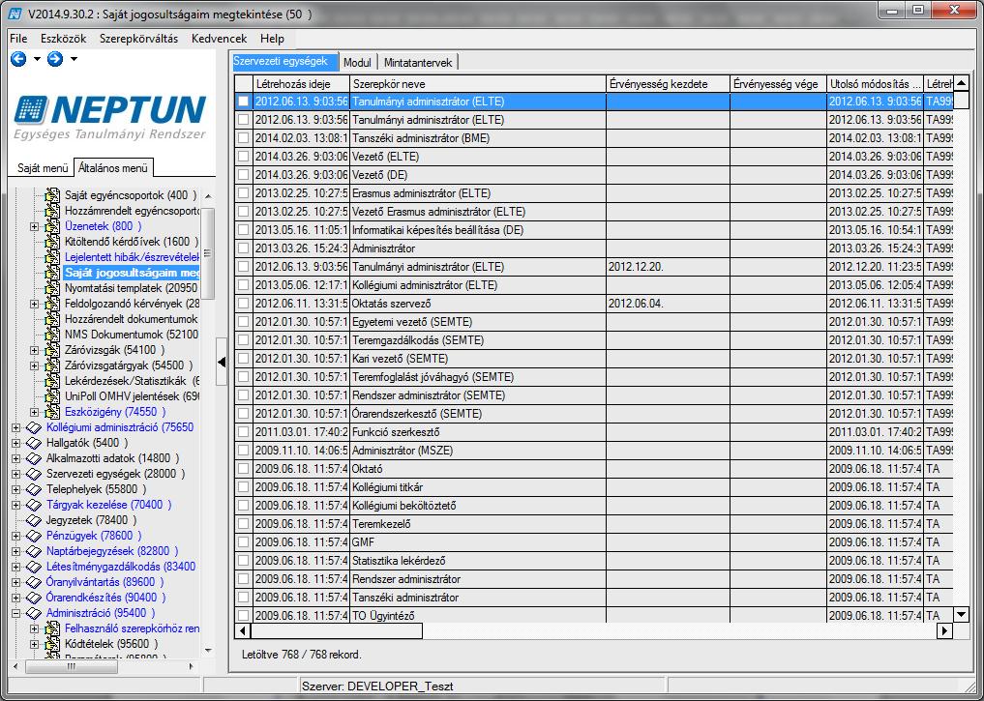Viewport: 984px width, 701px height.
Task: Click the icon beside Saját egyéncsoportok (400)
Action: tap(52, 195)
